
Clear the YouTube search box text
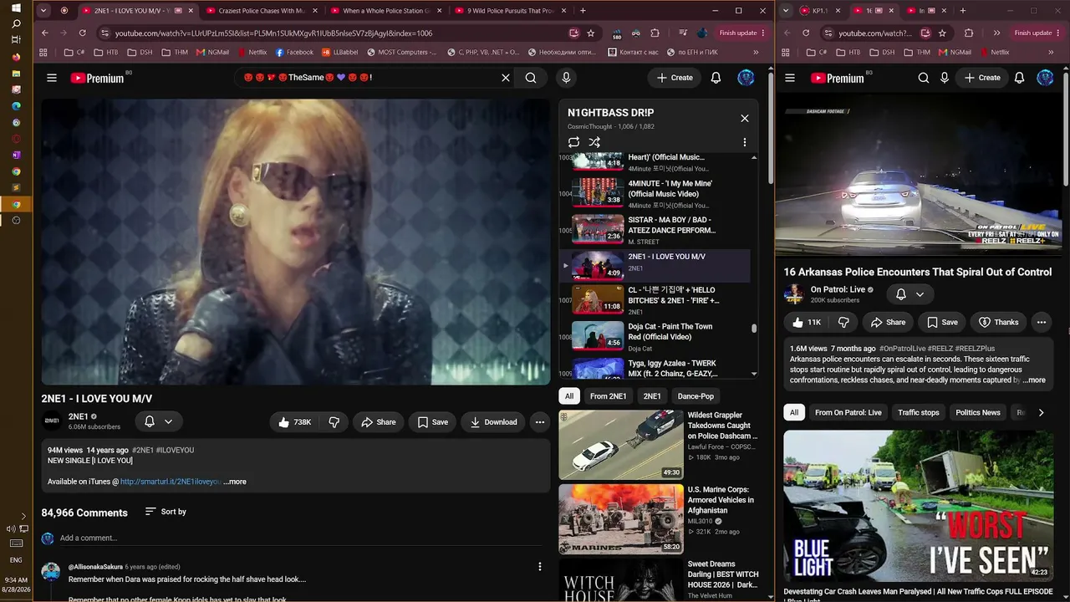(506, 78)
